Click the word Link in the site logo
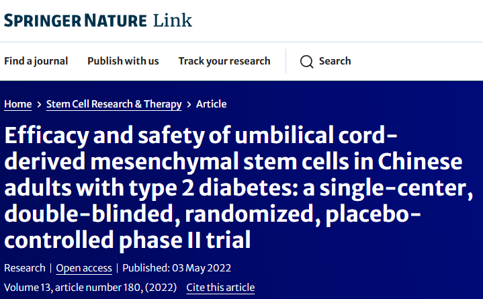 [x=171, y=20]
